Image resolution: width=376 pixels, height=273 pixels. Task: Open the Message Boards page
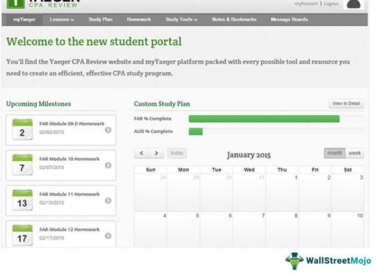click(x=289, y=19)
